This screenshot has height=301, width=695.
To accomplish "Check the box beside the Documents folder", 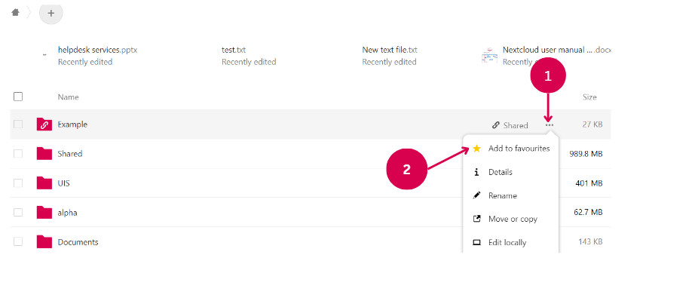I will point(18,242).
